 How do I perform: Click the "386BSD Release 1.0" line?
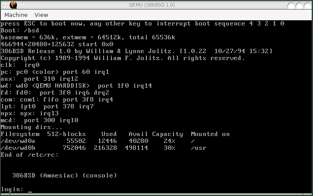point(136,51)
